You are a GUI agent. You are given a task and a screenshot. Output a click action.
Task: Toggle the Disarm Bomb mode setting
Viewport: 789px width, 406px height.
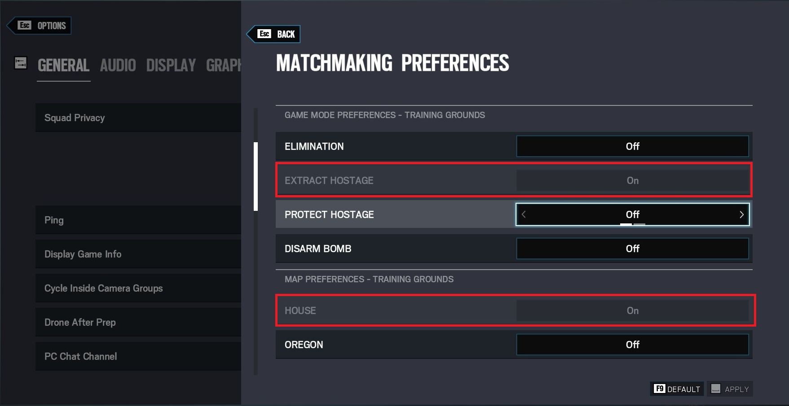(x=632, y=249)
